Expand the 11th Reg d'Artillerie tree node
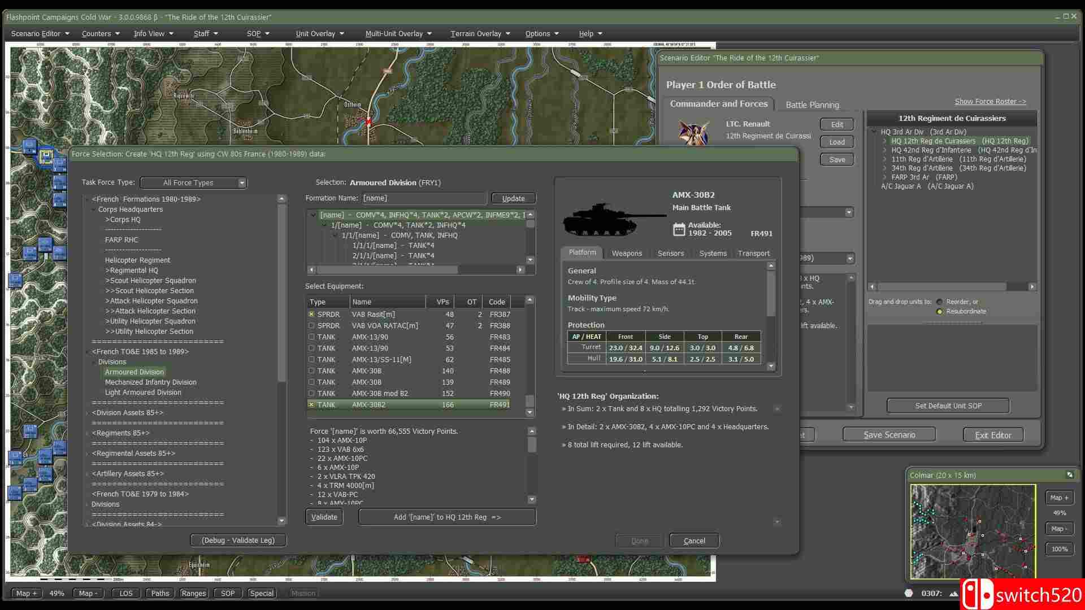The height and width of the screenshot is (610, 1085). (x=883, y=159)
